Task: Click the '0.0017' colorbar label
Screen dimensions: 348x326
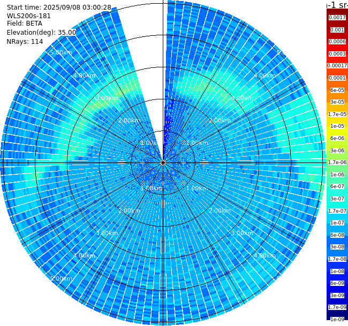Action: [337, 18]
